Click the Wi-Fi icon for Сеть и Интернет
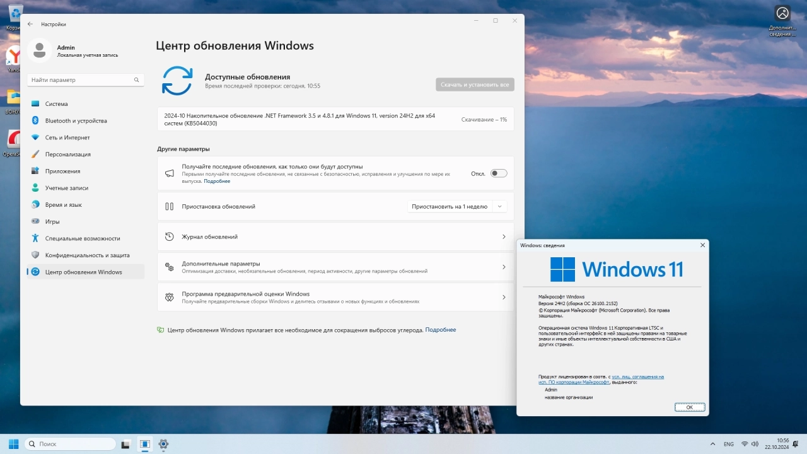Image resolution: width=807 pixels, height=454 pixels. coord(35,137)
